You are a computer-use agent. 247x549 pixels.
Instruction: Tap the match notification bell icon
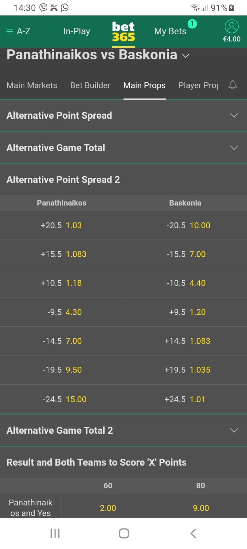233,85
